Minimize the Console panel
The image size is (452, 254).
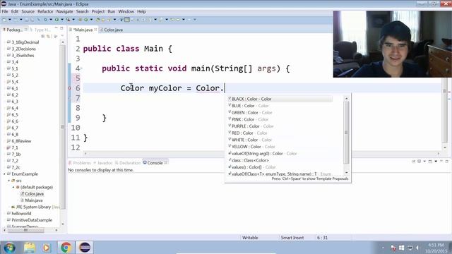[441, 162]
